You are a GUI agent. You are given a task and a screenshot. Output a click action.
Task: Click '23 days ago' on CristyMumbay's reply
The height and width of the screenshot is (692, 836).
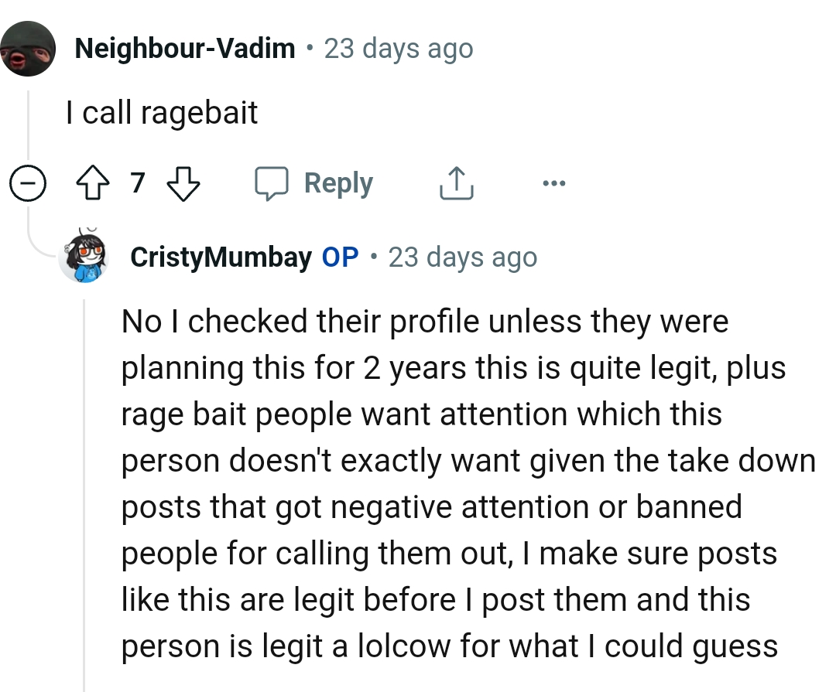464,257
